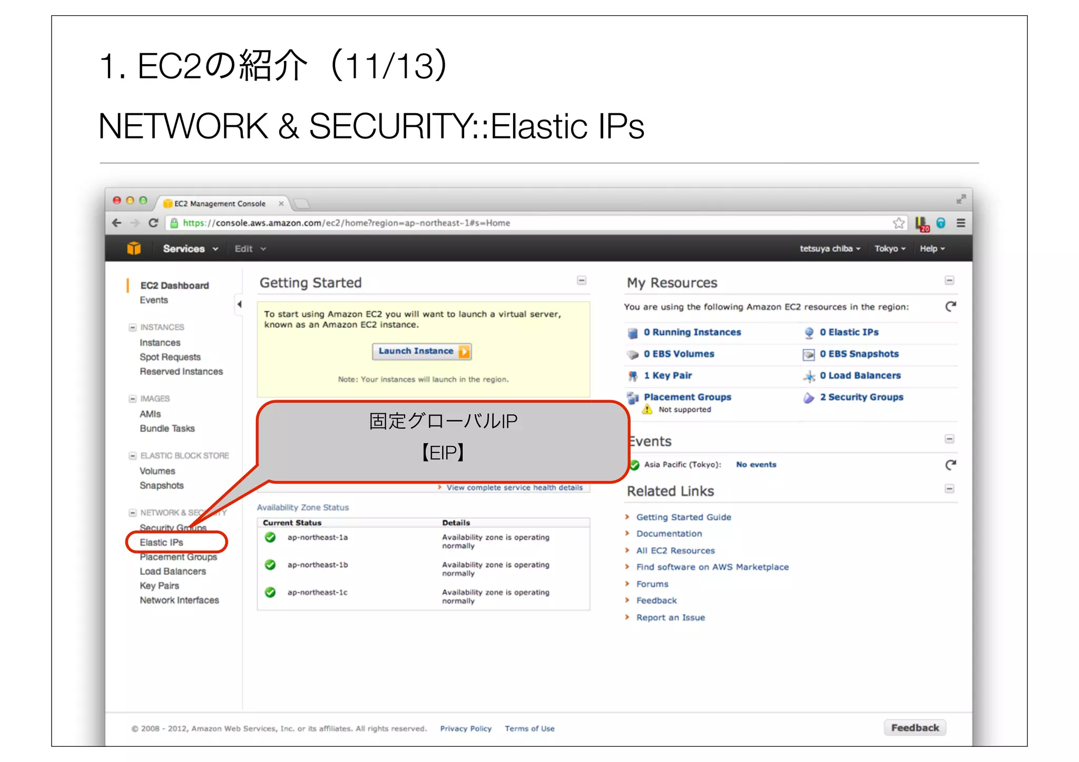1079x762 pixels.
Task: Click the EBS Snapshots icon
Action: [809, 354]
